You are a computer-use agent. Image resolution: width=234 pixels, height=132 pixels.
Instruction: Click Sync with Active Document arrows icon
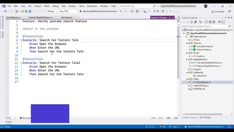pyautogui.click(x=206, y=22)
